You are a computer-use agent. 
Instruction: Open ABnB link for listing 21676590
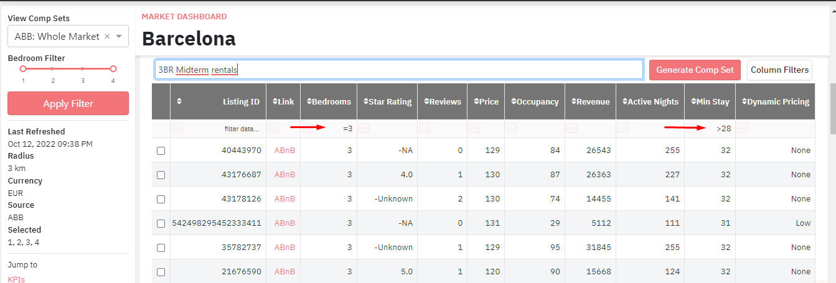[284, 272]
